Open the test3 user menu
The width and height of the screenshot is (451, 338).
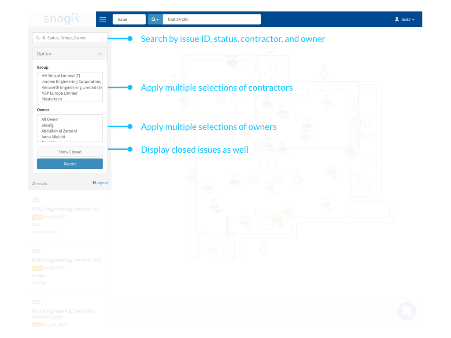pyautogui.click(x=404, y=19)
